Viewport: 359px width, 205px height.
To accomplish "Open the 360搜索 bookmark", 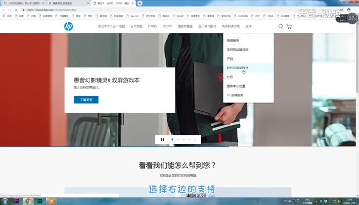I will pos(283,16).
